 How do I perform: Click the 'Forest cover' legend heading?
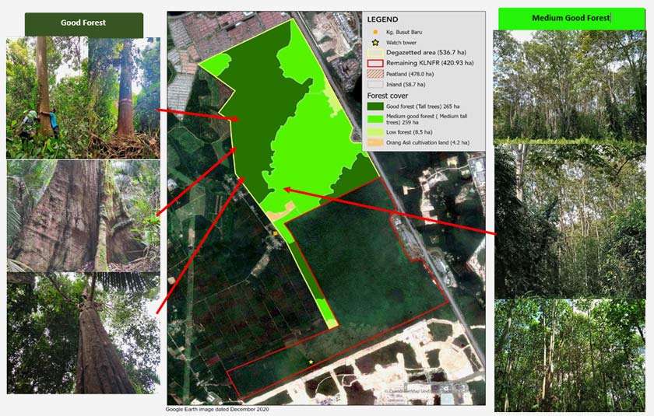click(x=388, y=96)
